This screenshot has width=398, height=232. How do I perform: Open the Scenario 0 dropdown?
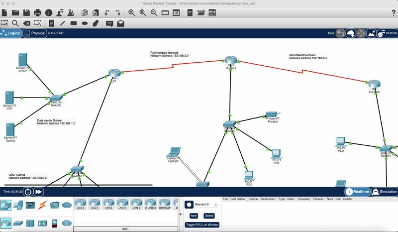(205, 205)
